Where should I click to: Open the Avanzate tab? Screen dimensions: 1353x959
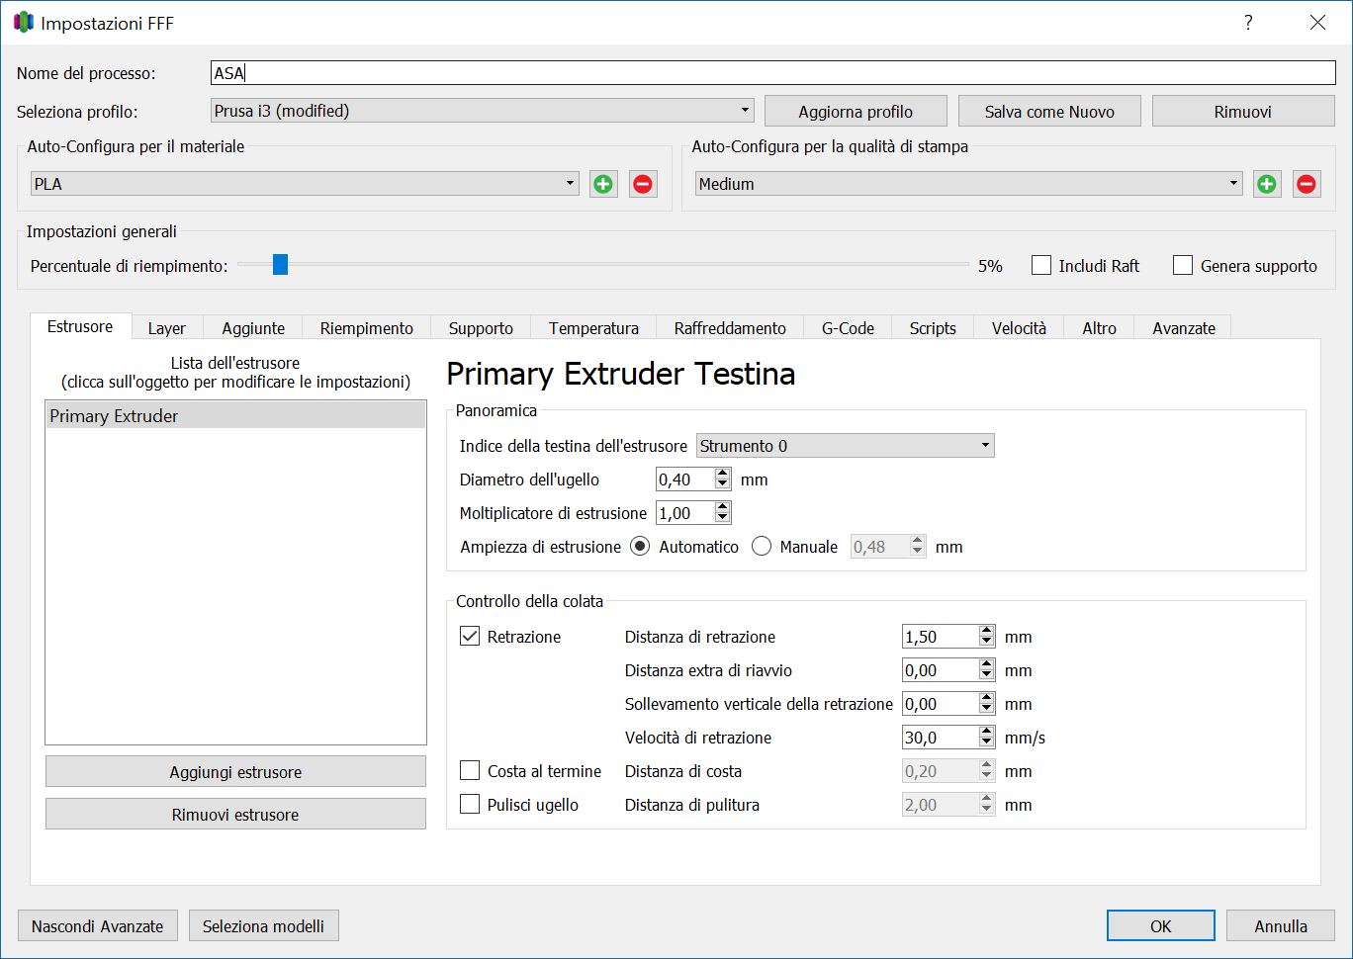tap(1184, 328)
